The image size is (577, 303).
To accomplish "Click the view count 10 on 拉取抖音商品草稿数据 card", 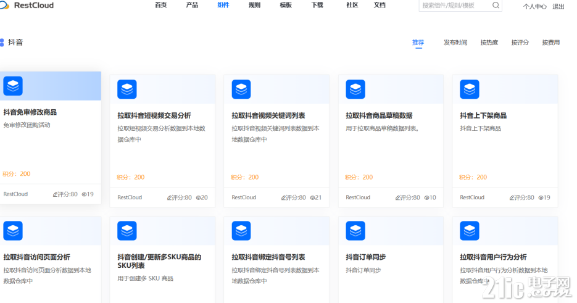I will click(430, 197).
